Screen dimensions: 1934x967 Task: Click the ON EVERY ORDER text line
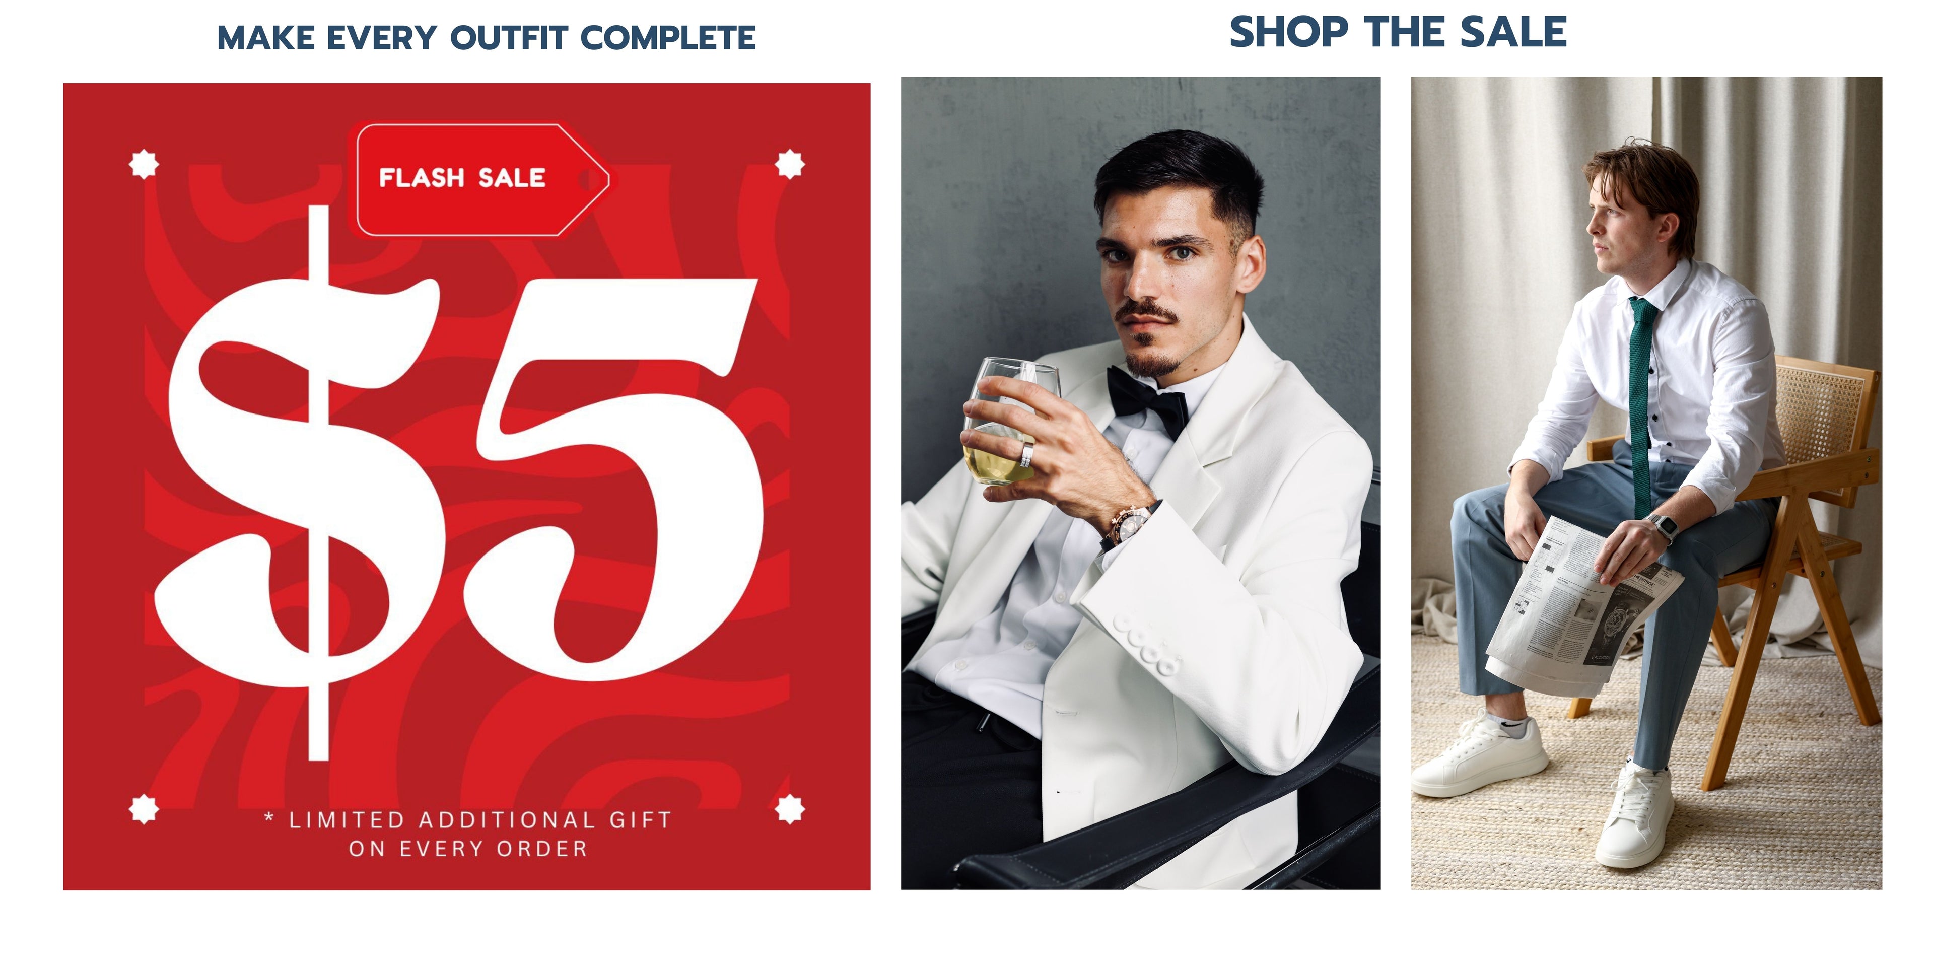[468, 849]
